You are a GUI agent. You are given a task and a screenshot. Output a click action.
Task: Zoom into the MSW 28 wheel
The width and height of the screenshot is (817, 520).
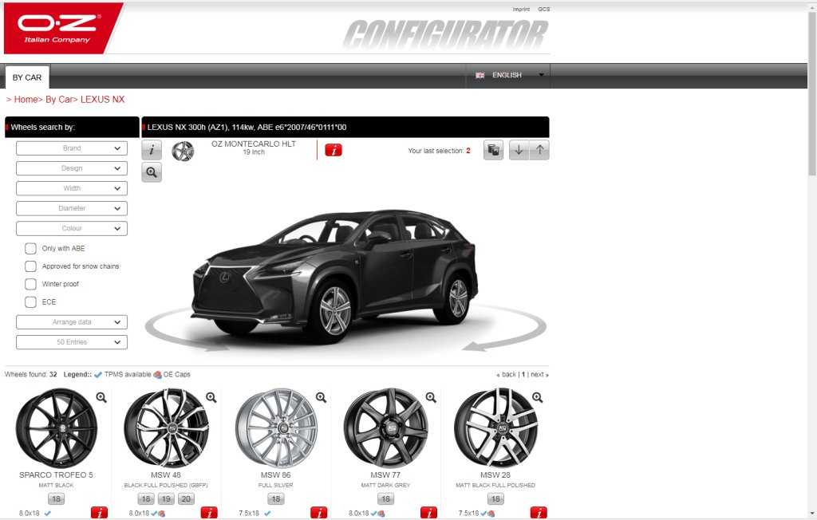pyautogui.click(x=537, y=397)
